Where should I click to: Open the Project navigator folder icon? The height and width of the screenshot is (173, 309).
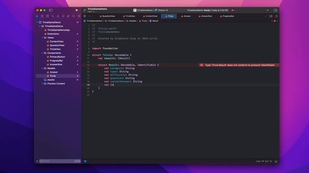[x=37, y=16]
